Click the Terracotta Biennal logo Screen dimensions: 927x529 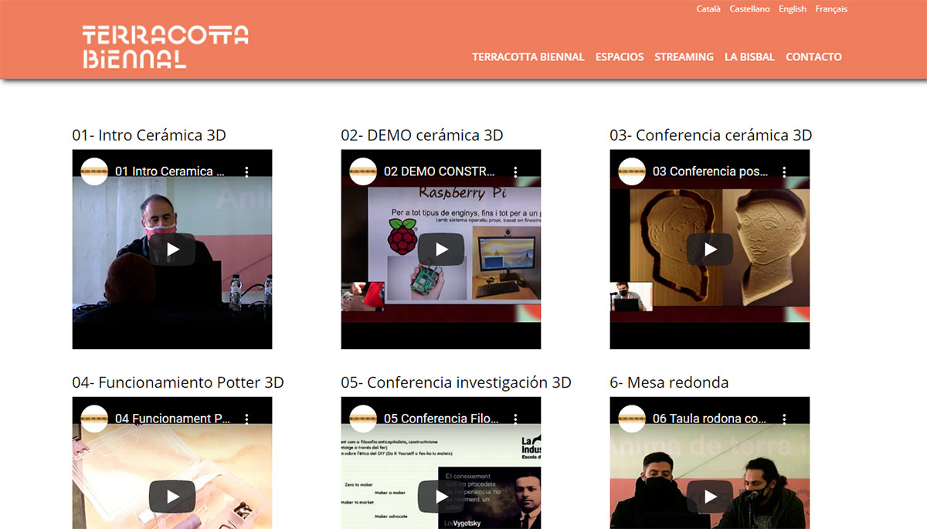(165, 47)
